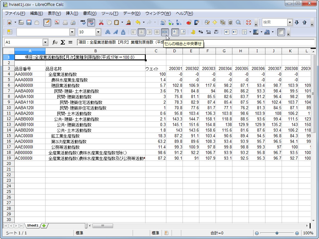
Task: Toggle Center Horizontally alignment
Action: (x=141, y=32)
